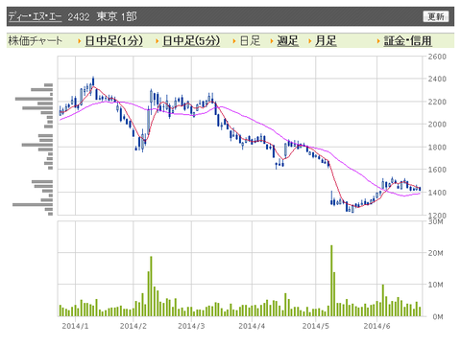This screenshot has height=345, width=461.
Task: Click the tallest volume bar in February 2014
Action: [151, 287]
